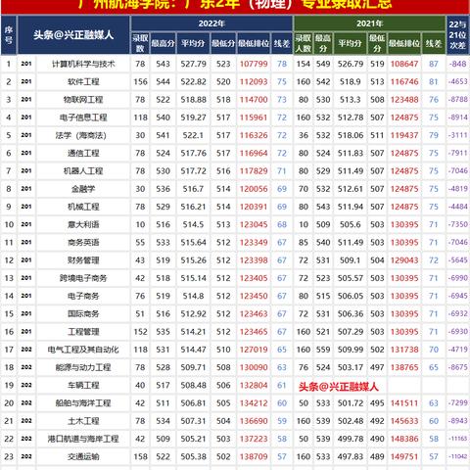Viewport: 470px width, 470px height.
Task: Click the 土木工程 major cell
Action: (x=83, y=421)
